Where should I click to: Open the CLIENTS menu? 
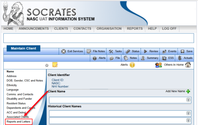coord(61,29)
